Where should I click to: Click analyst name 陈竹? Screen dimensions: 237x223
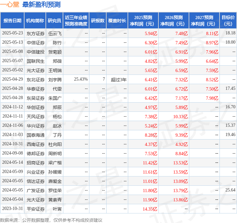tap(57, 43)
